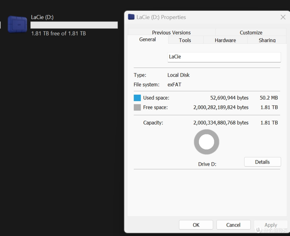This screenshot has height=236, width=290.
Task: Select the General tab
Action: [x=147, y=39]
